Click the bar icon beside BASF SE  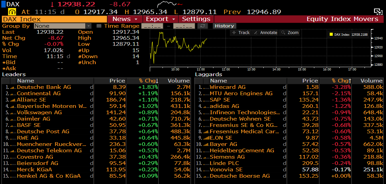pyautogui.click(x=13, y=125)
